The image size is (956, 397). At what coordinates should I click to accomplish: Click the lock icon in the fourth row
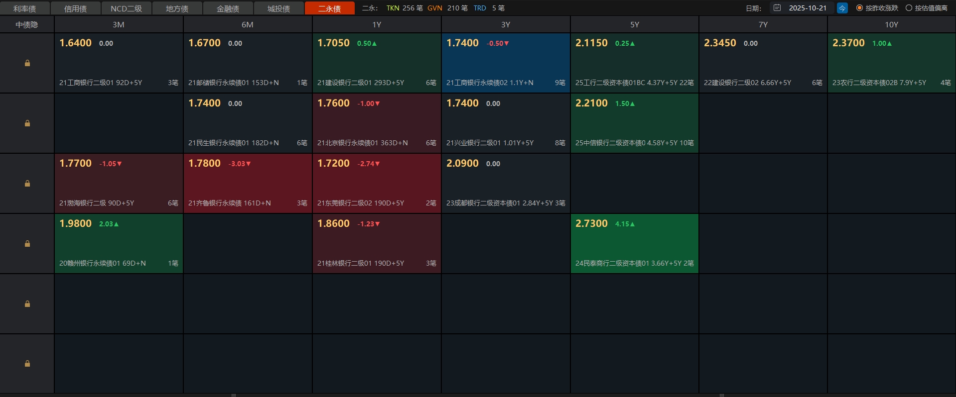click(x=27, y=244)
